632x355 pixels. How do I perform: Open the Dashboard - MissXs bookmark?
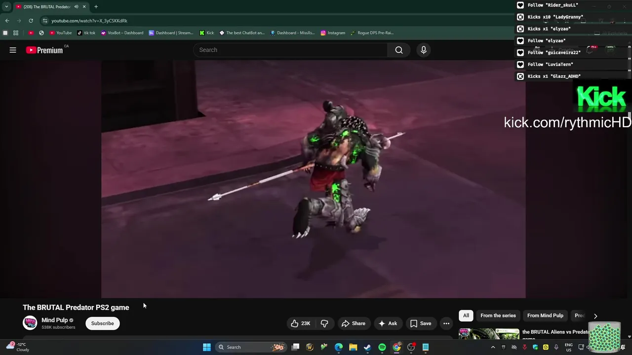[293, 33]
